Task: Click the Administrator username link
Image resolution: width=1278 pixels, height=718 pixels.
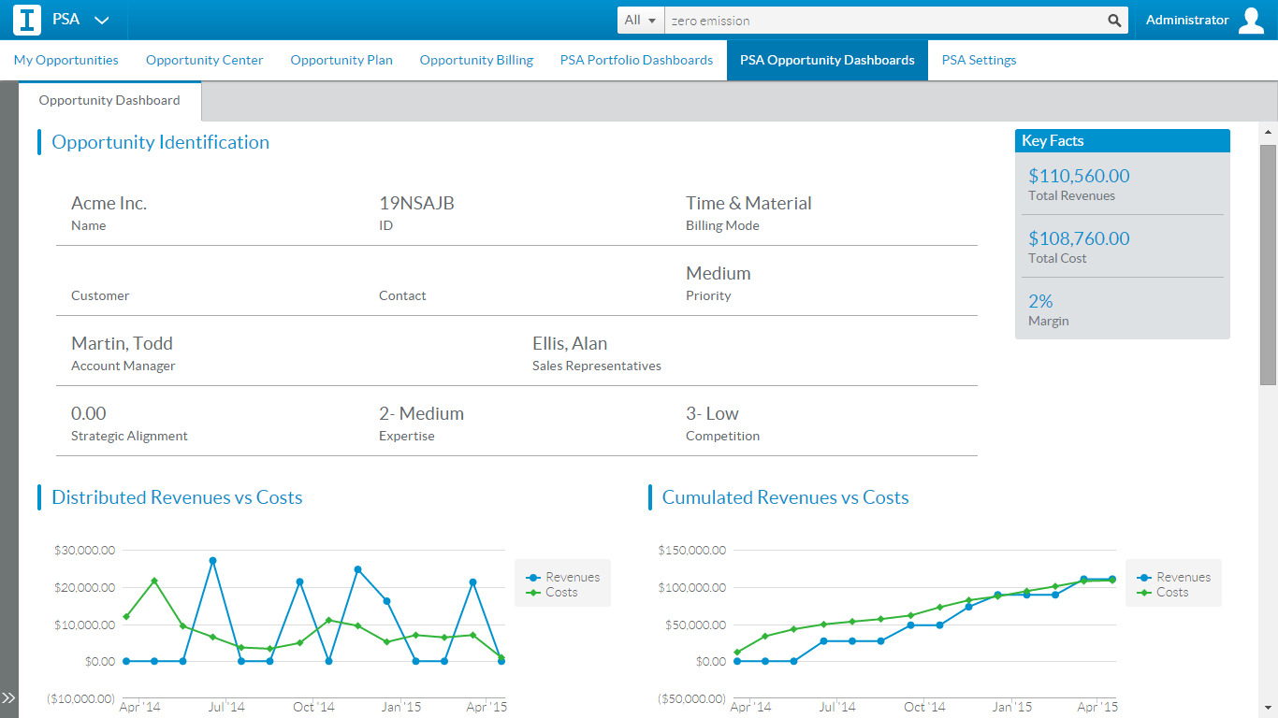Action: 1187,20
